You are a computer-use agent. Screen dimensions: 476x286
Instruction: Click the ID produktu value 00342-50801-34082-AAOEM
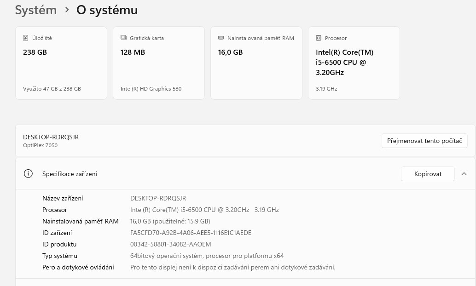pyautogui.click(x=171, y=244)
